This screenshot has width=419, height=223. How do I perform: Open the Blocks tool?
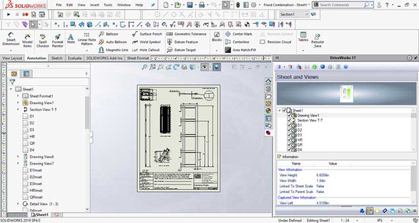pyautogui.click(x=217, y=37)
